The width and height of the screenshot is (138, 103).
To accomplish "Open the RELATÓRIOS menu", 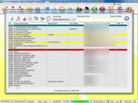I will [76, 4].
